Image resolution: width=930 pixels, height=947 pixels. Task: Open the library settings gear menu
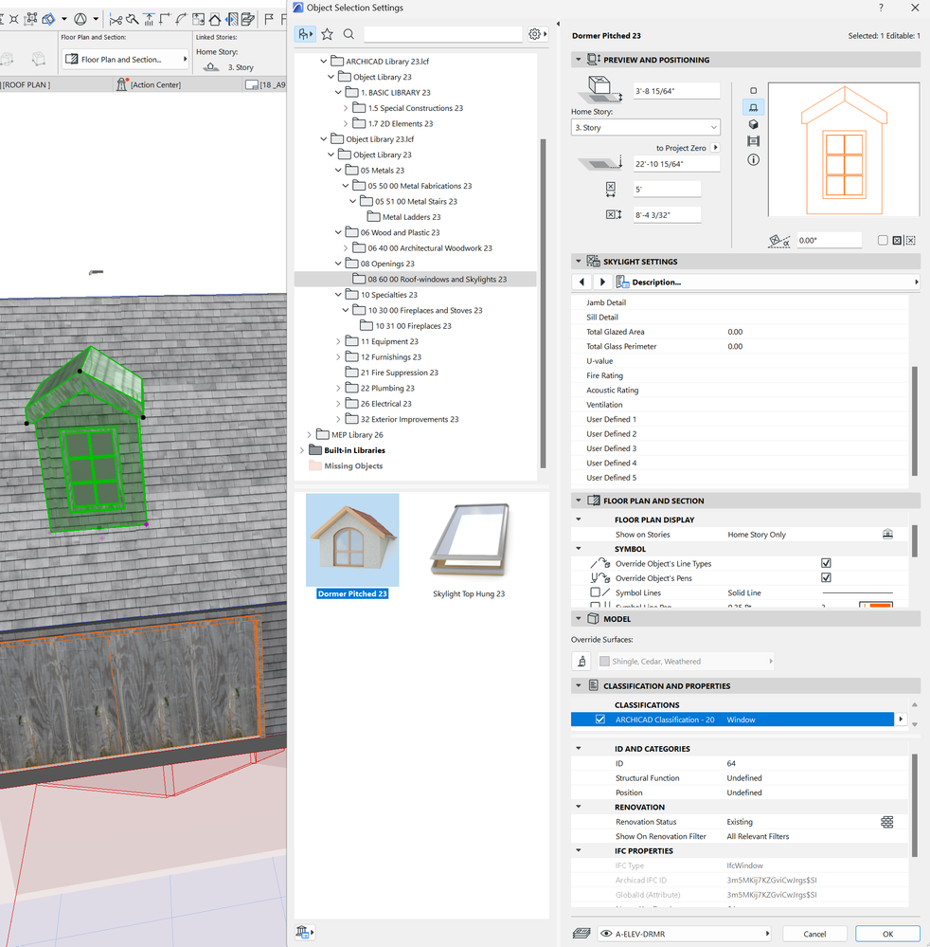click(x=536, y=34)
